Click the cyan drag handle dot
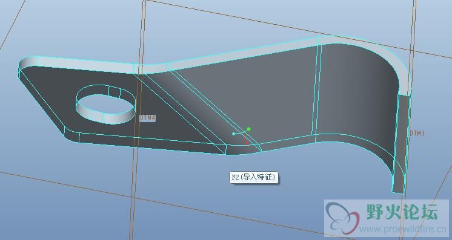The width and height of the screenshot is (452, 240). [233, 134]
